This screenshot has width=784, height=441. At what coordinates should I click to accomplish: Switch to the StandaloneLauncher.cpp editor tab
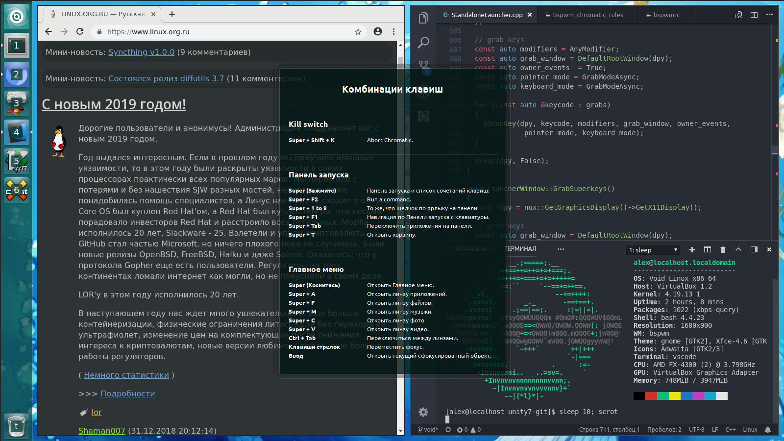[487, 15]
